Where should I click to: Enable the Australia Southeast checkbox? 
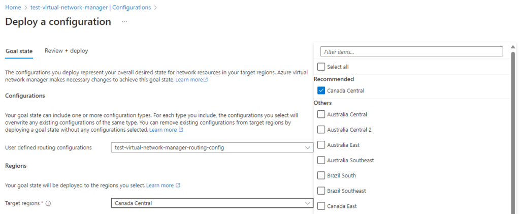[321, 160]
